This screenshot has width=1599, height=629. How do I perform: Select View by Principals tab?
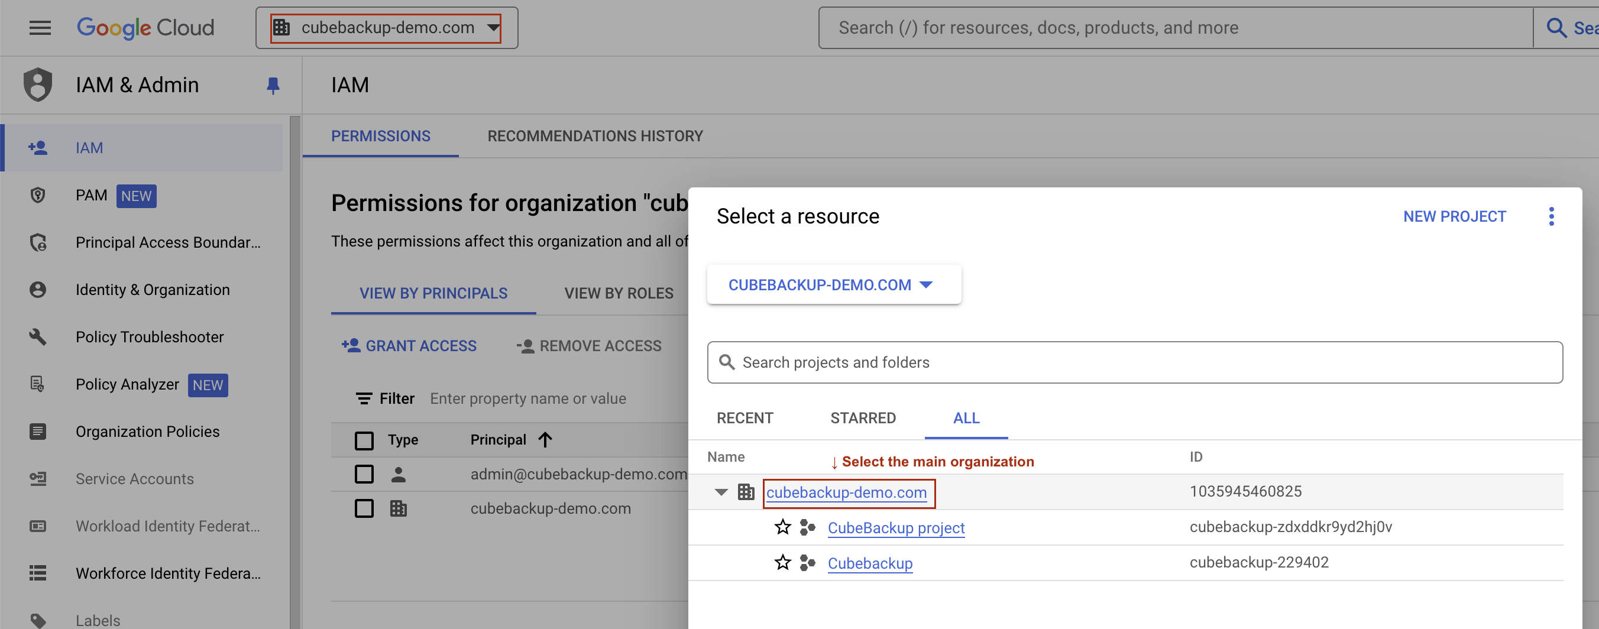433,293
